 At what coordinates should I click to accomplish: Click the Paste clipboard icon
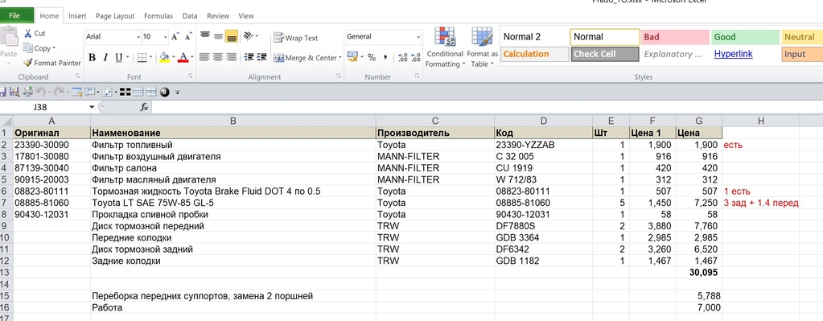pos(8,37)
